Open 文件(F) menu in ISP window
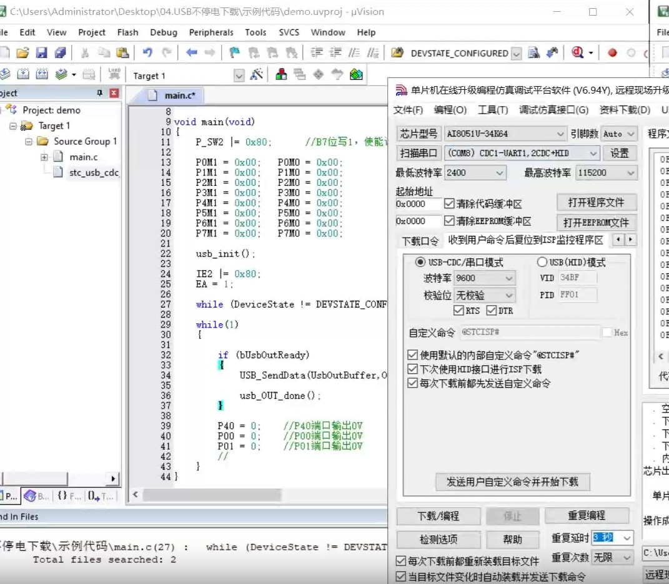The height and width of the screenshot is (584, 669). tap(408, 110)
